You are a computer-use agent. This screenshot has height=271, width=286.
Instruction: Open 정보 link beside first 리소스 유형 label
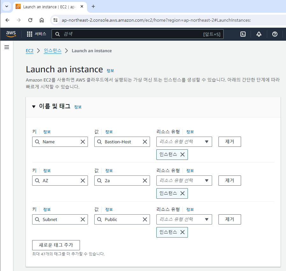click(x=190, y=132)
